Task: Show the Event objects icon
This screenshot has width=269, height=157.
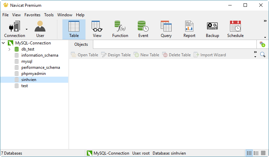Action: pyautogui.click(x=143, y=29)
